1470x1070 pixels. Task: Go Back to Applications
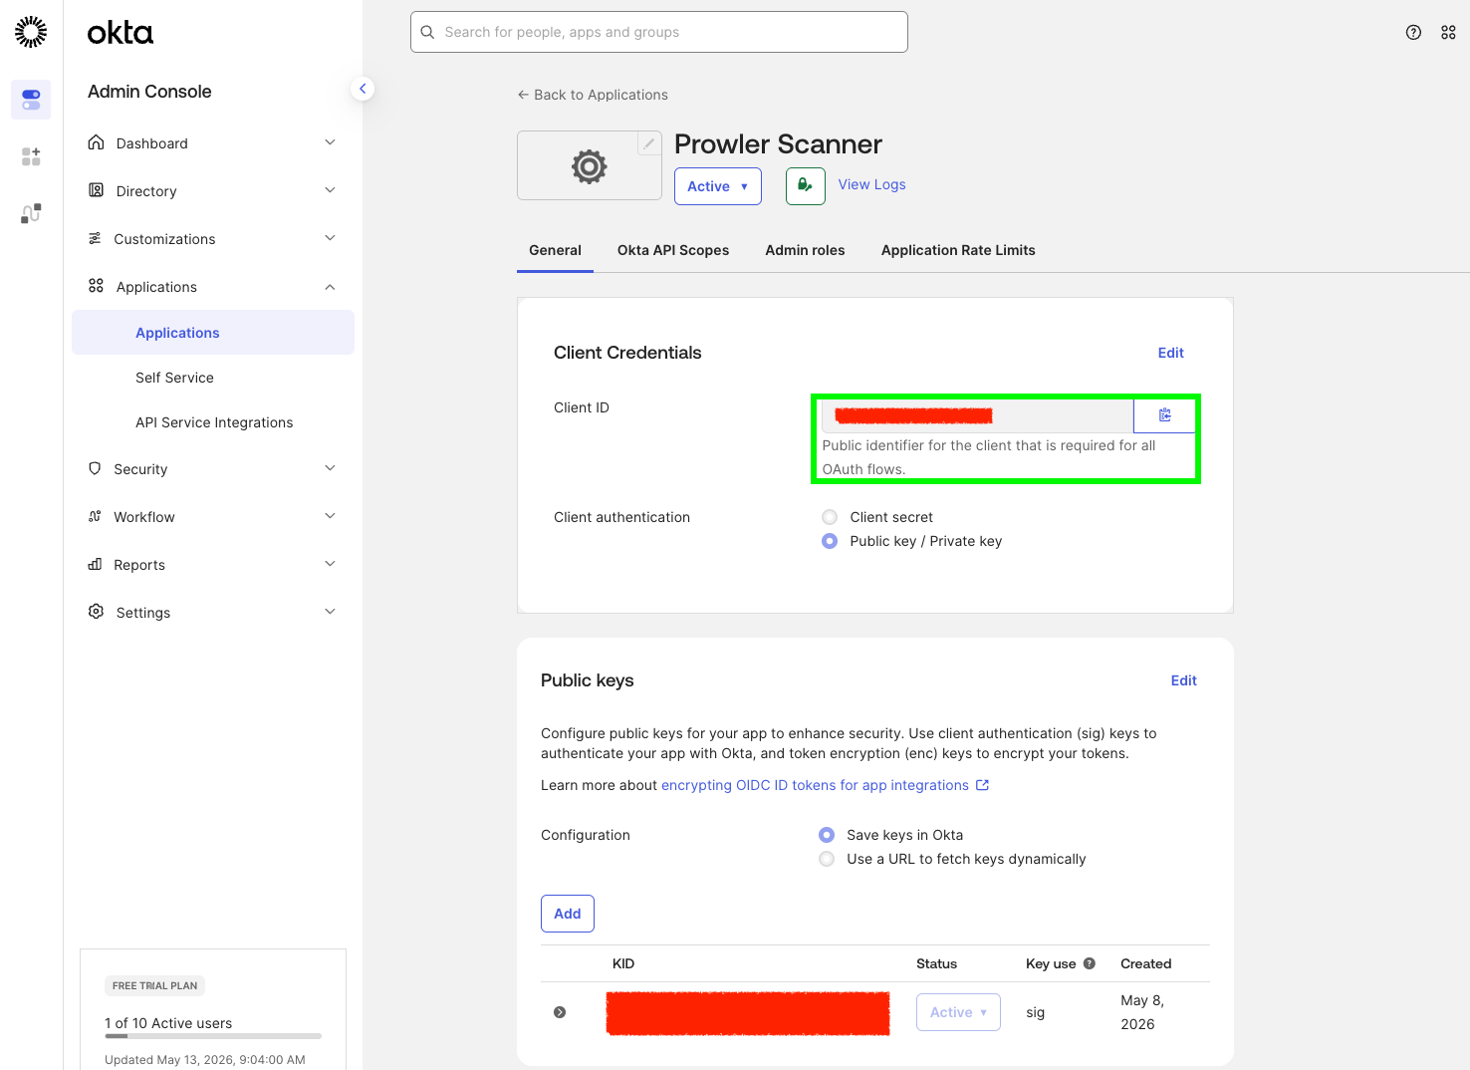click(593, 95)
